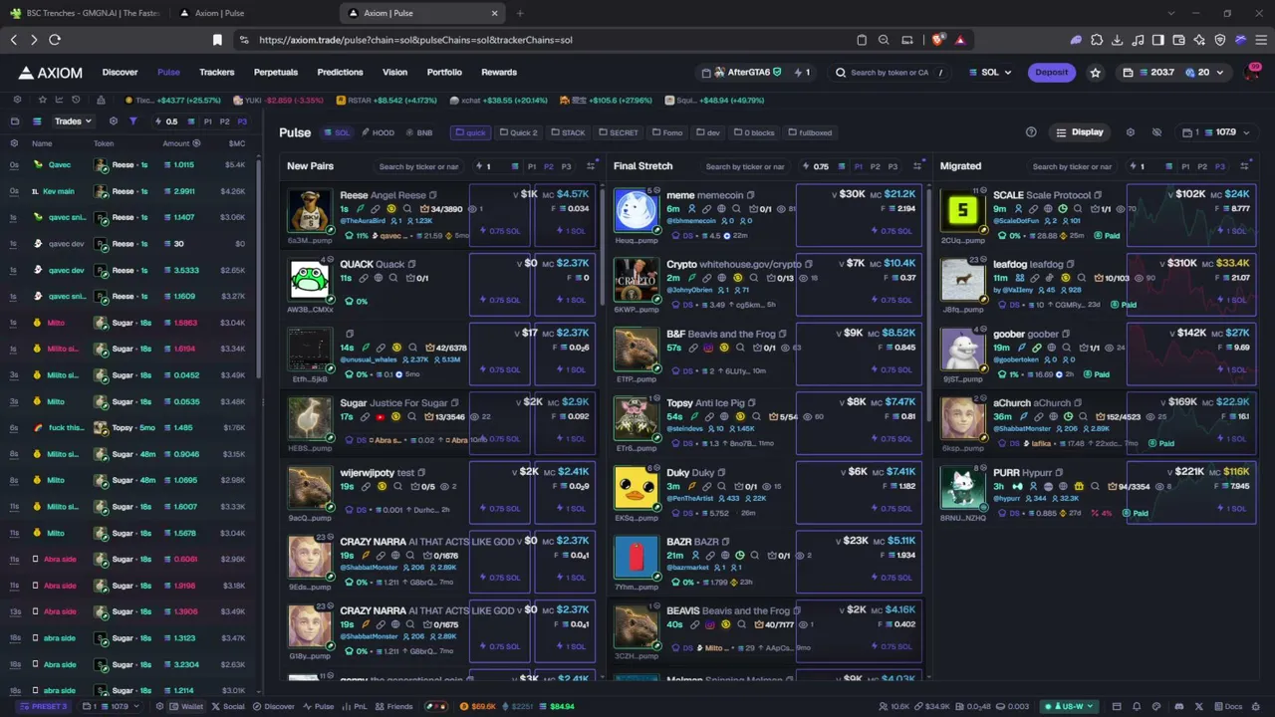
Task: Switch to the Quick 2 folder tab
Action: [x=518, y=132]
